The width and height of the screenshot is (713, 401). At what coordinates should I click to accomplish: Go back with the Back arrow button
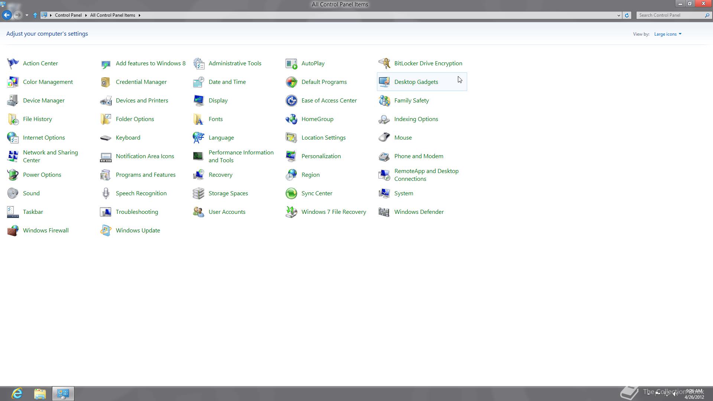pyautogui.click(x=7, y=15)
